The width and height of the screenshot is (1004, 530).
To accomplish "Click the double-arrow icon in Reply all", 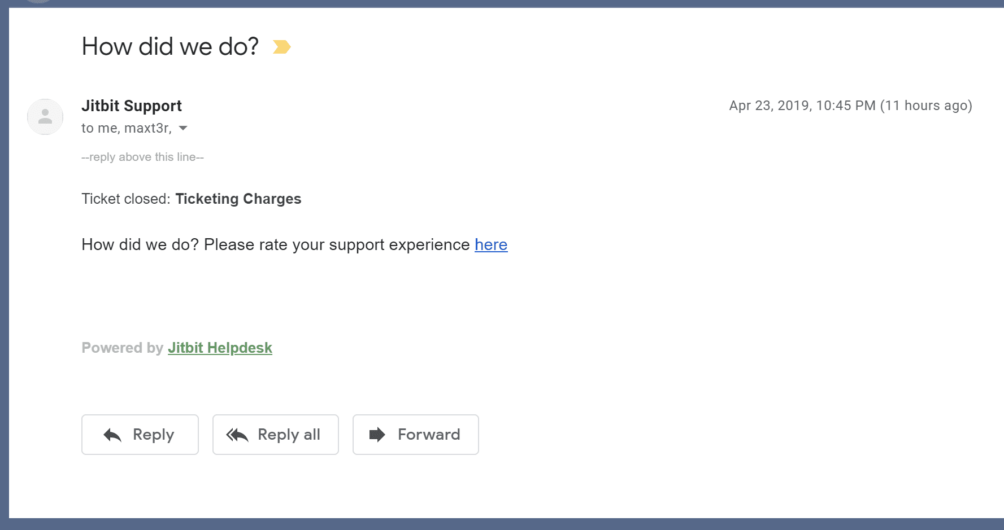I will 237,435.
